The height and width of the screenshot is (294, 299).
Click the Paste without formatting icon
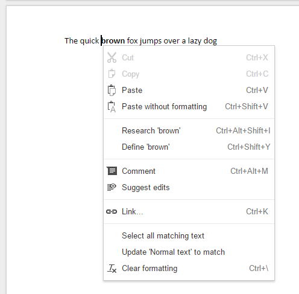coord(112,106)
